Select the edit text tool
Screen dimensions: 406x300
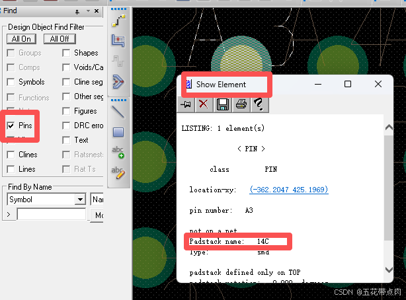tap(118, 172)
